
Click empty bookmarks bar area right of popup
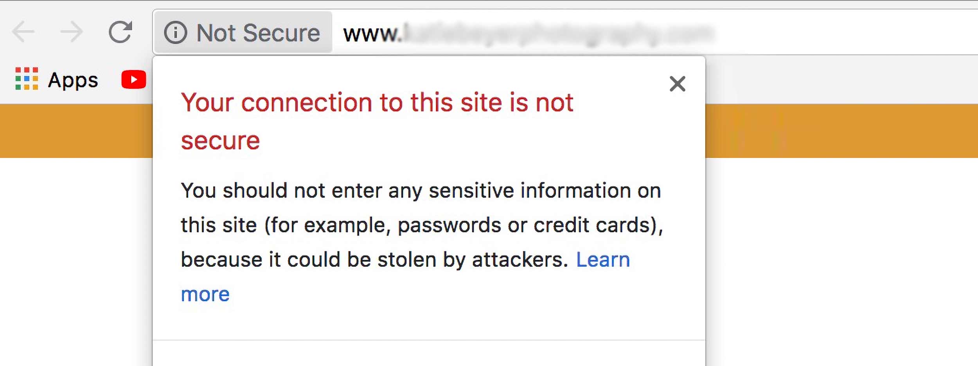click(x=841, y=79)
